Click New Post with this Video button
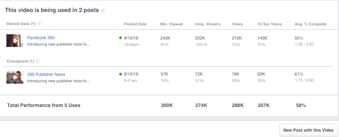339x137 pixels. pos(309,130)
